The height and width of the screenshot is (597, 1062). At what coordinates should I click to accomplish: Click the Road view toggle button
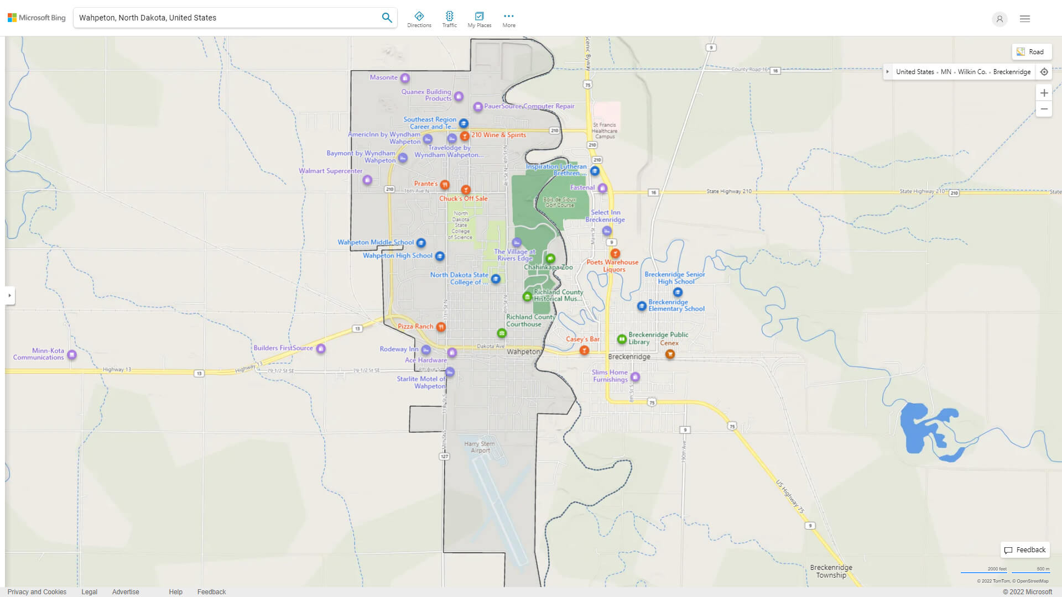(1030, 51)
